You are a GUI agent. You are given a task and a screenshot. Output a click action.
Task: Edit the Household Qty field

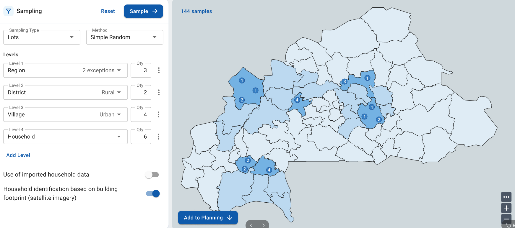[x=141, y=137]
